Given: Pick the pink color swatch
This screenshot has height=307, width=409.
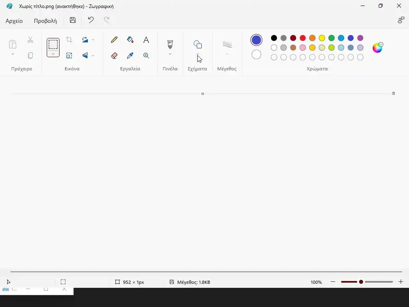Looking at the screenshot, I should 303,48.
